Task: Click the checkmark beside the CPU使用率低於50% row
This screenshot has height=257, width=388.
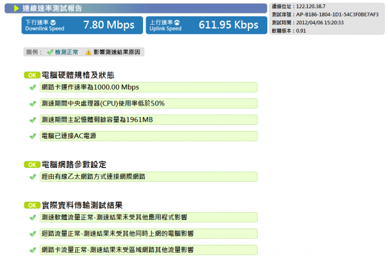Action: click(x=33, y=104)
